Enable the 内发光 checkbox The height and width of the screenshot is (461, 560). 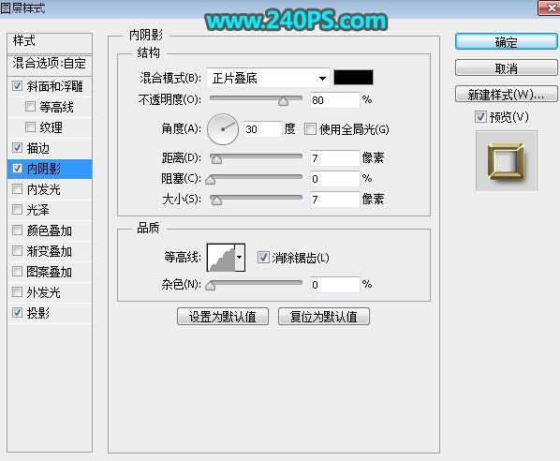17,188
